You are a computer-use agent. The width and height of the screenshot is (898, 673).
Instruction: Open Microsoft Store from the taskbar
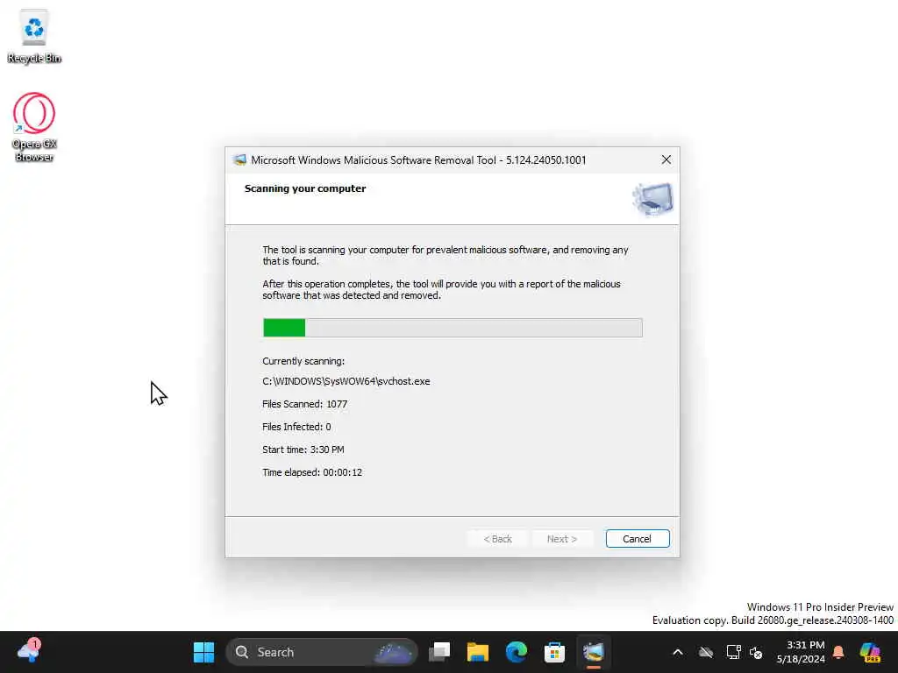pyautogui.click(x=554, y=652)
